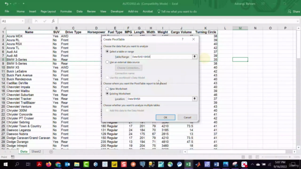
Task: Click the Table/Range input field
Action: click(162, 57)
